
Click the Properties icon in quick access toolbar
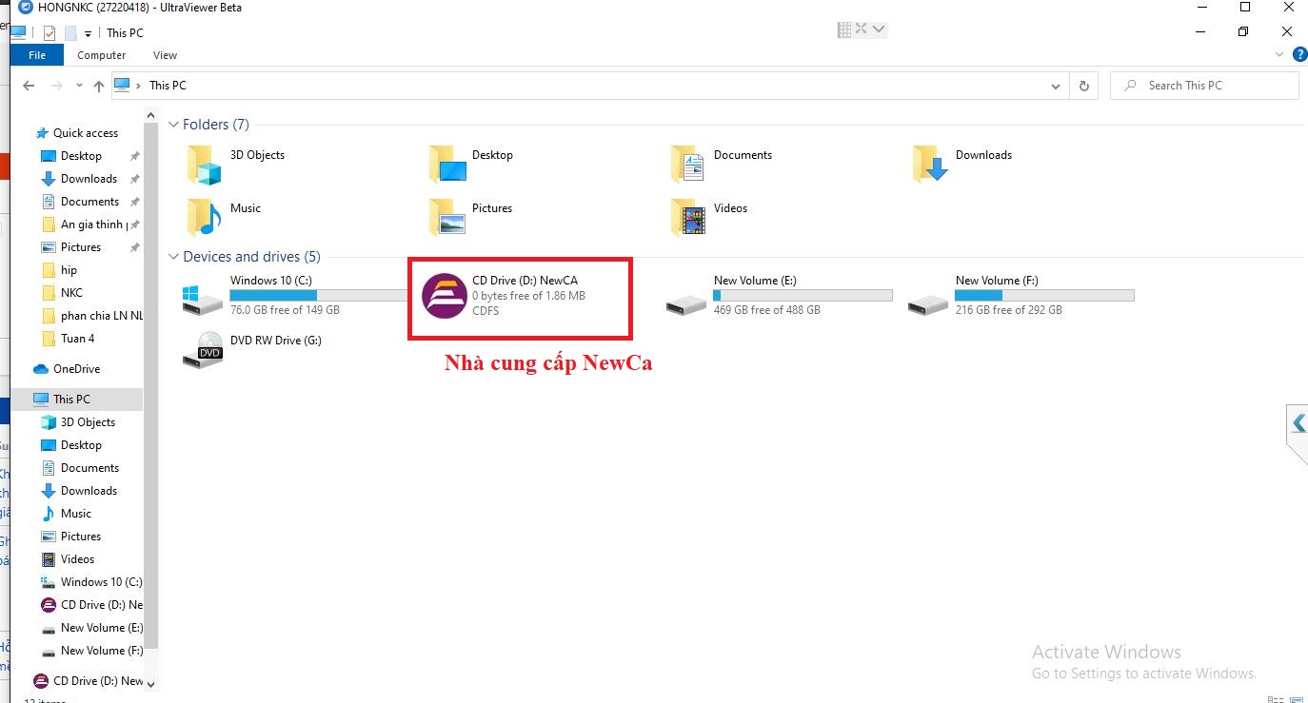[x=50, y=32]
